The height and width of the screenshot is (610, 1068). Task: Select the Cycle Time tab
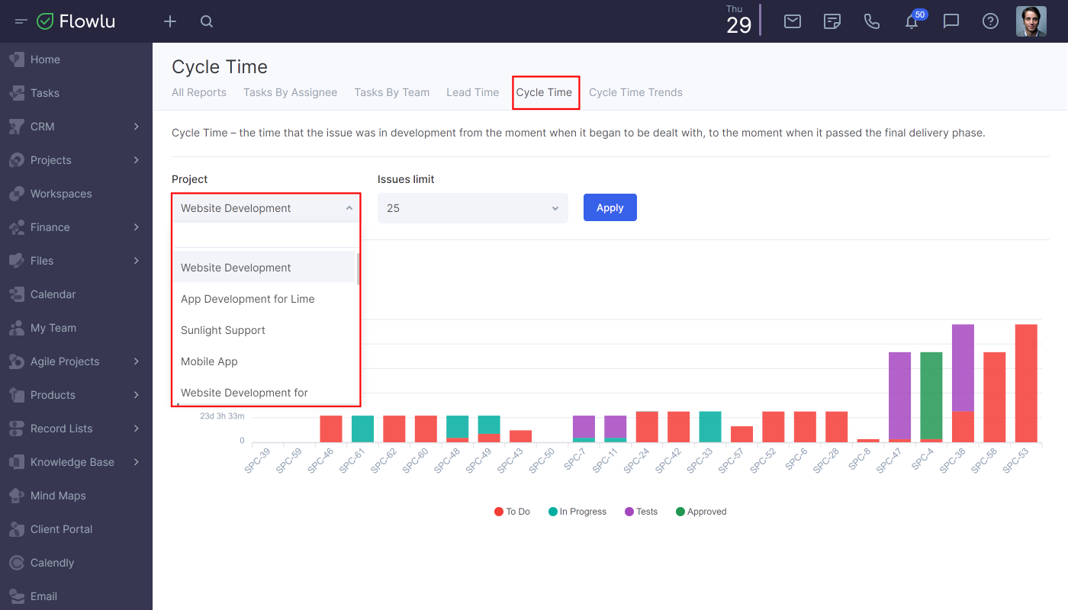click(544, 92)
